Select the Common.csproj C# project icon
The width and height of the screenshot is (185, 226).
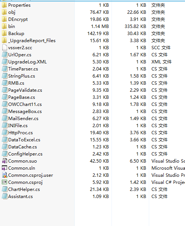point(4,182)
